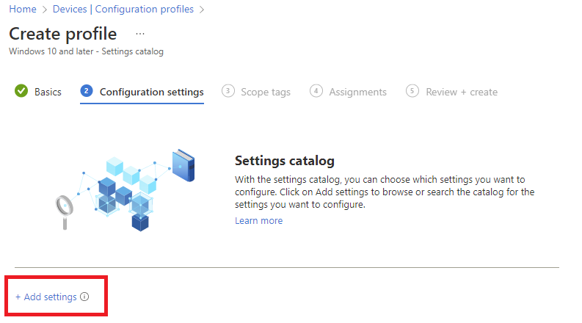Click step 2 circle icon
Viewport: 582px width, 323px height.
pyautogui.click(x=87, y=91)
